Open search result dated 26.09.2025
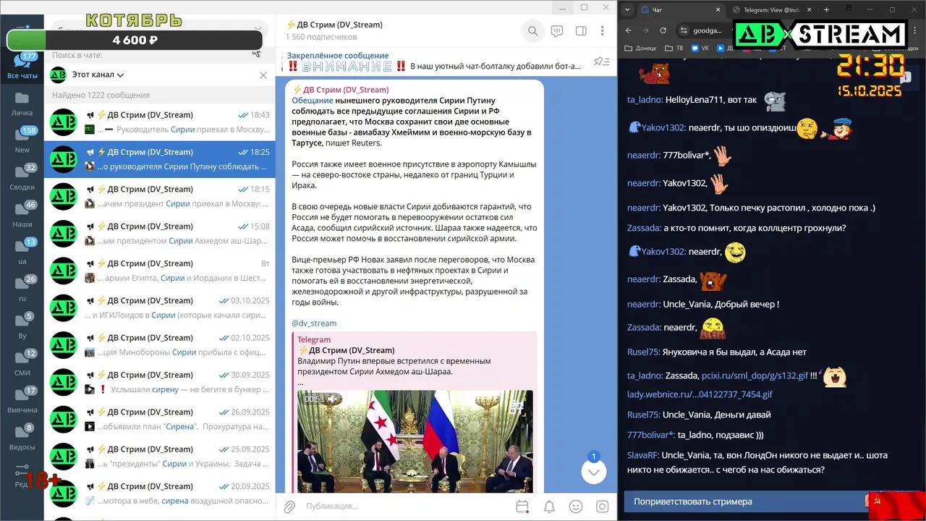 pyautogui.click(x=160, y=419)
